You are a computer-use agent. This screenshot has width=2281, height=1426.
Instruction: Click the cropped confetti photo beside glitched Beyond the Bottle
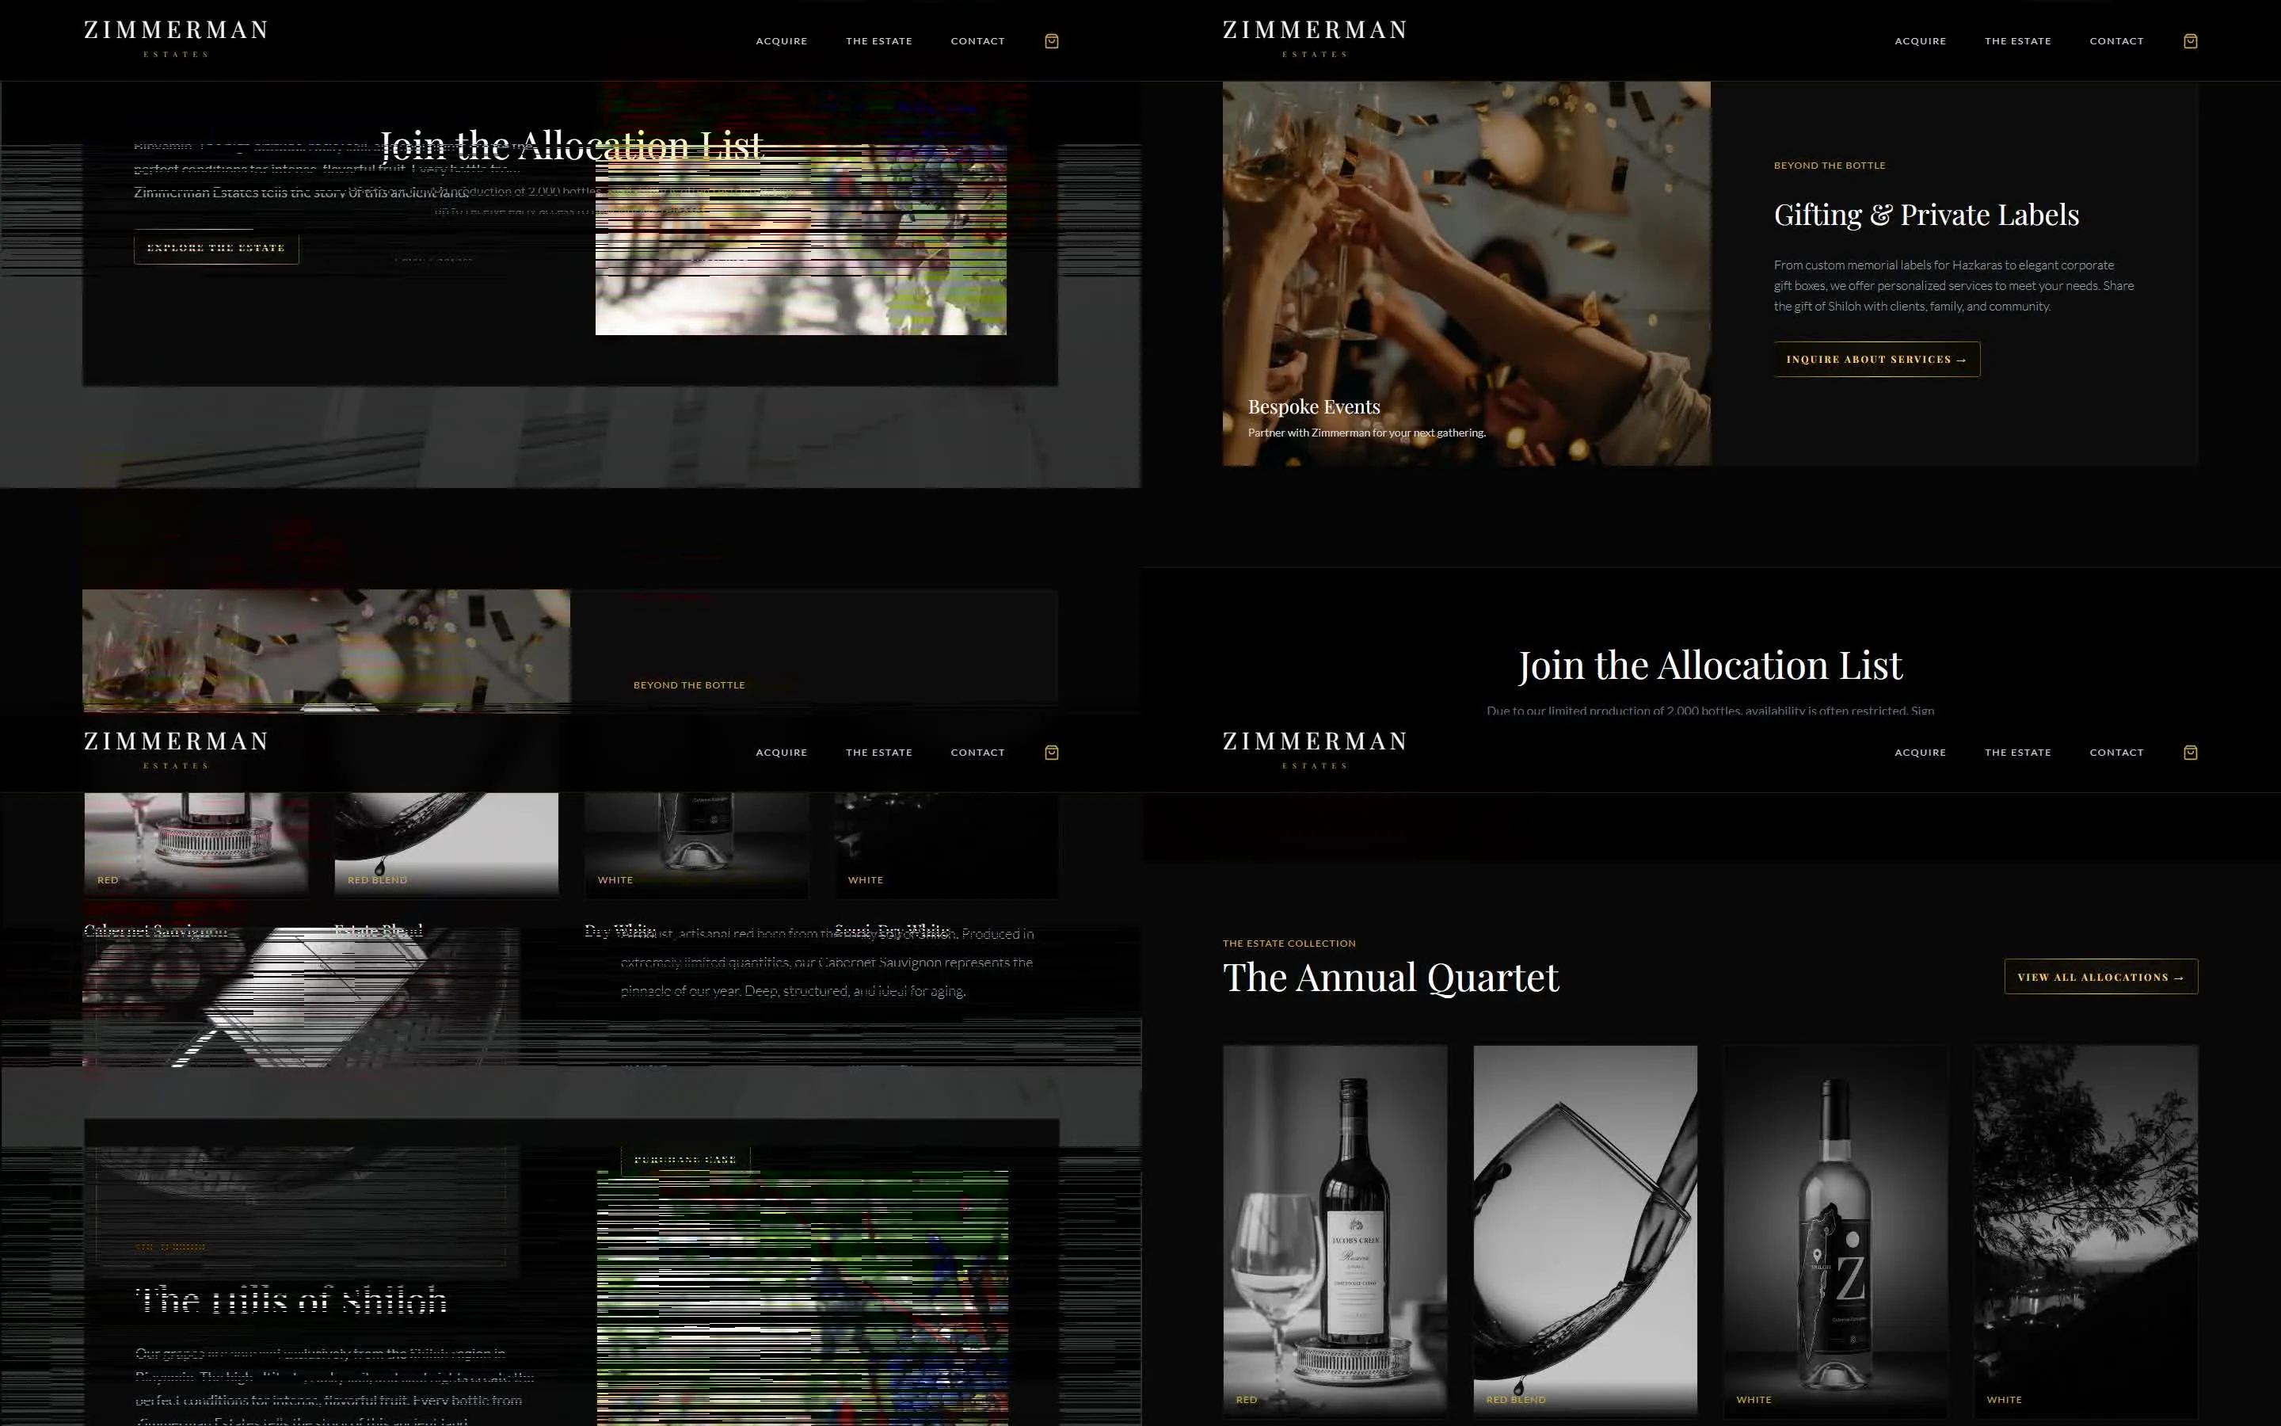(x=326, y=650)
